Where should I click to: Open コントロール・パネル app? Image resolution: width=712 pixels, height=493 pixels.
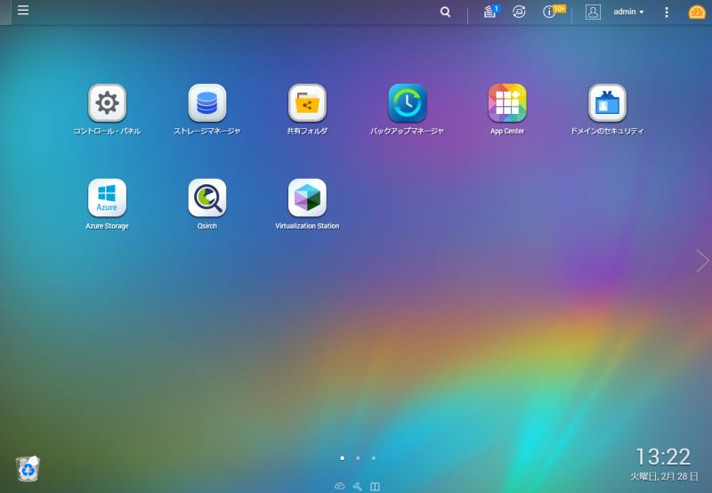coord(107,103)
